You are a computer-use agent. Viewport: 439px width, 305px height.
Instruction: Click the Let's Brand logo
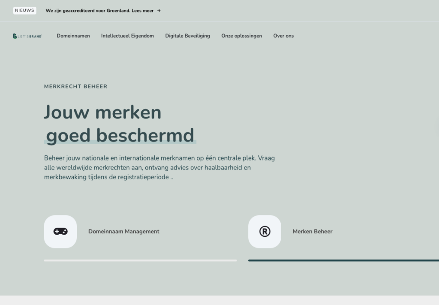click(27, 36)
